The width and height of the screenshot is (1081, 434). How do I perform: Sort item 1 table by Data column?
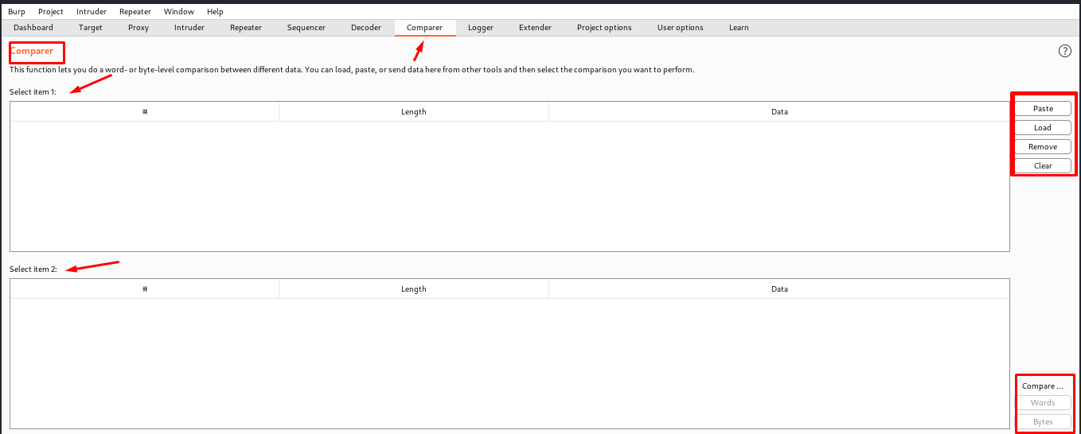[x=779, y=112]
